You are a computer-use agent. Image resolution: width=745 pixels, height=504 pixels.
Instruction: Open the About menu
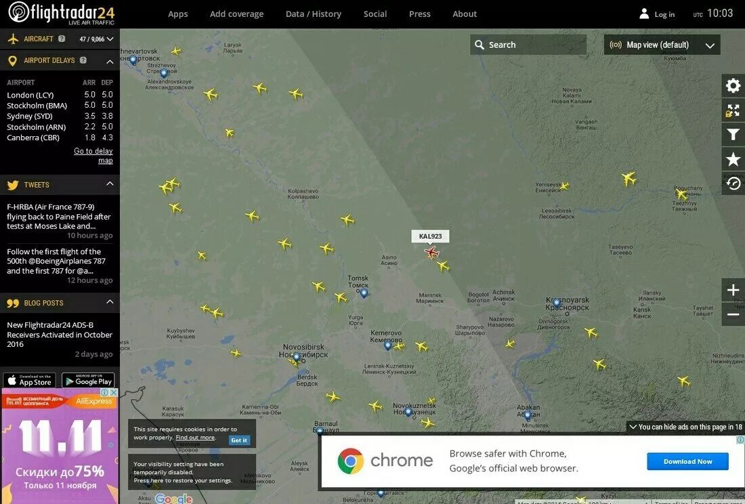pos(464,14)
